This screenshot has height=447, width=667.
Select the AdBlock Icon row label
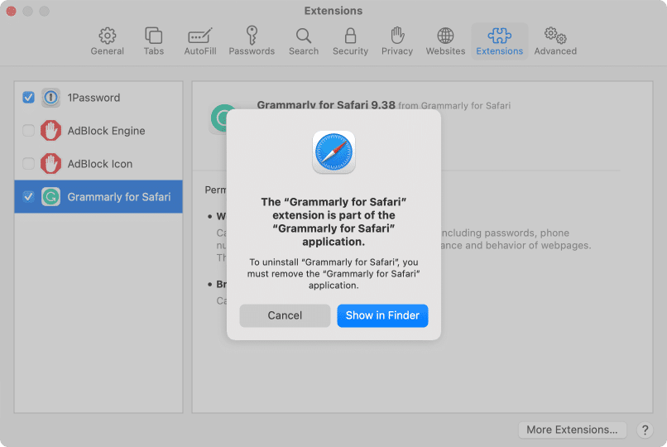click(x=100, y=164)
